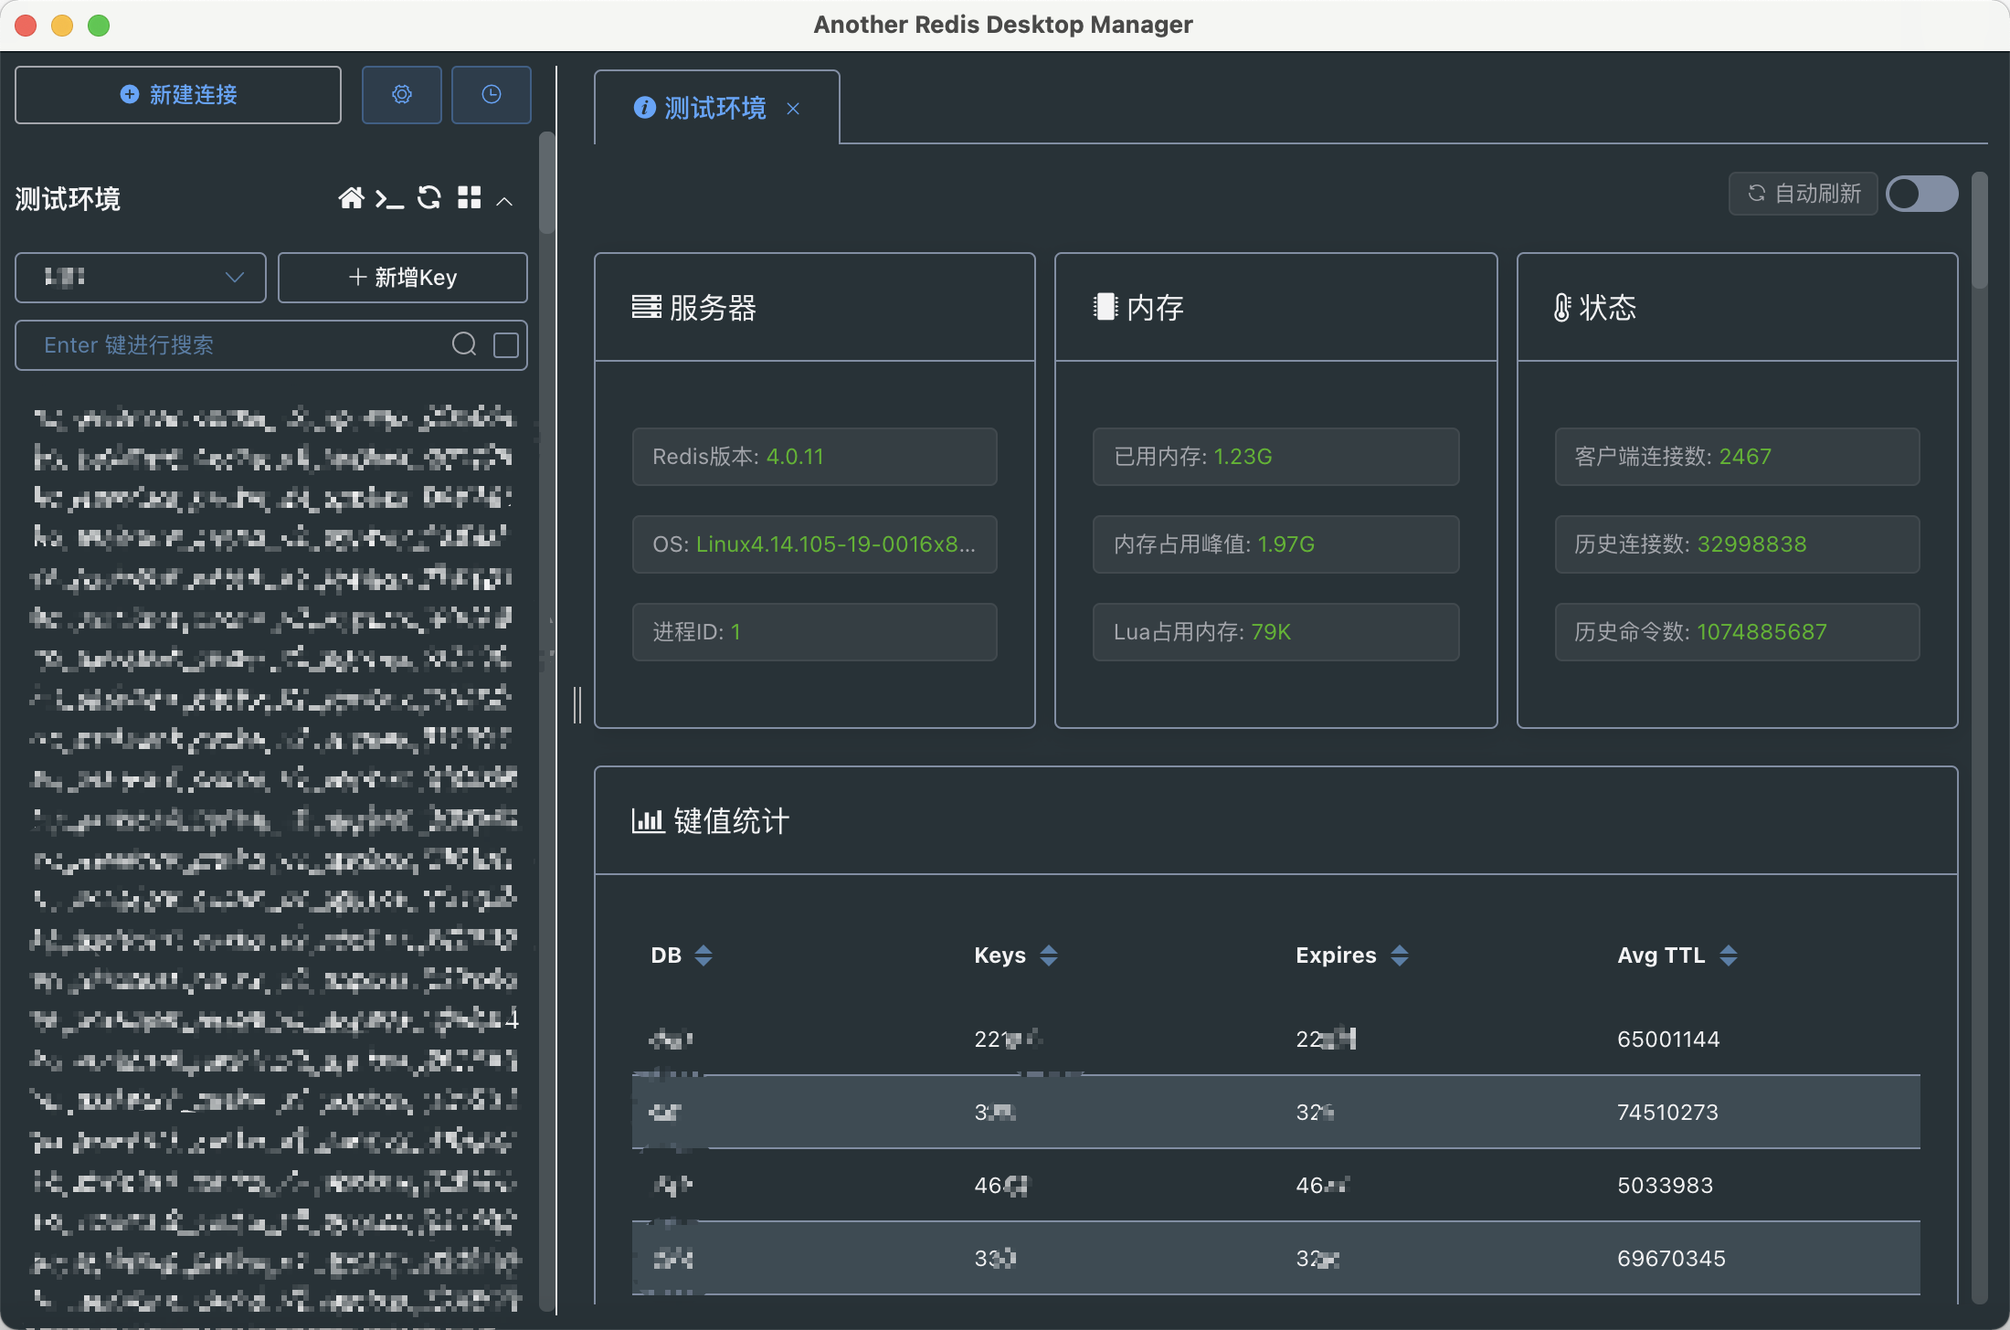Sort the DB column

coord(703,955)
